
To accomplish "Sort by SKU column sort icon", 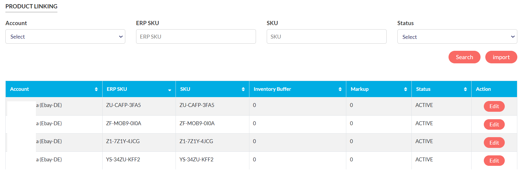I will click(243, 89).
